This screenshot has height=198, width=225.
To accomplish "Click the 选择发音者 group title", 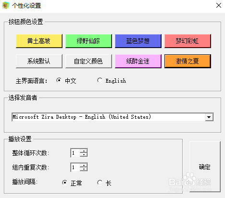I will pyautogui.click(x=23, y=98).
